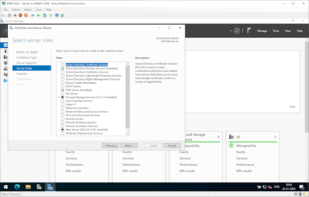The image size is (309, 197).
Task: Click the Next button
Action: point(129,145)
